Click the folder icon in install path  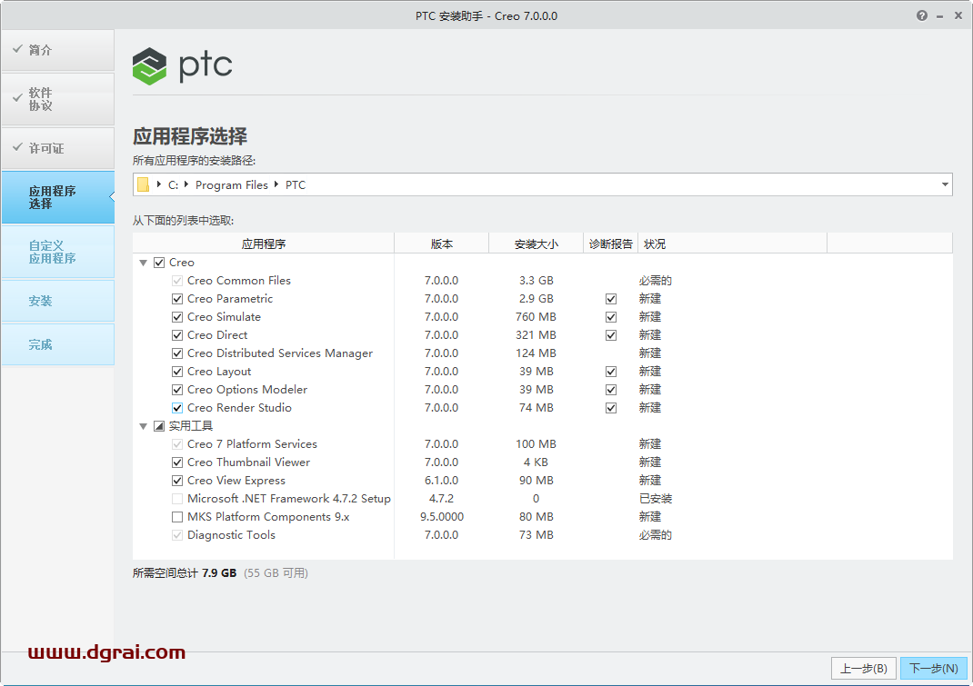[144, 184]
